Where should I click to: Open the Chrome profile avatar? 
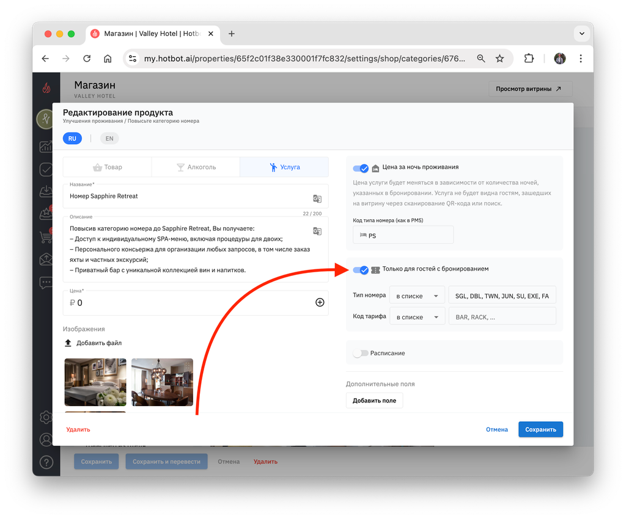pos(560,59)
